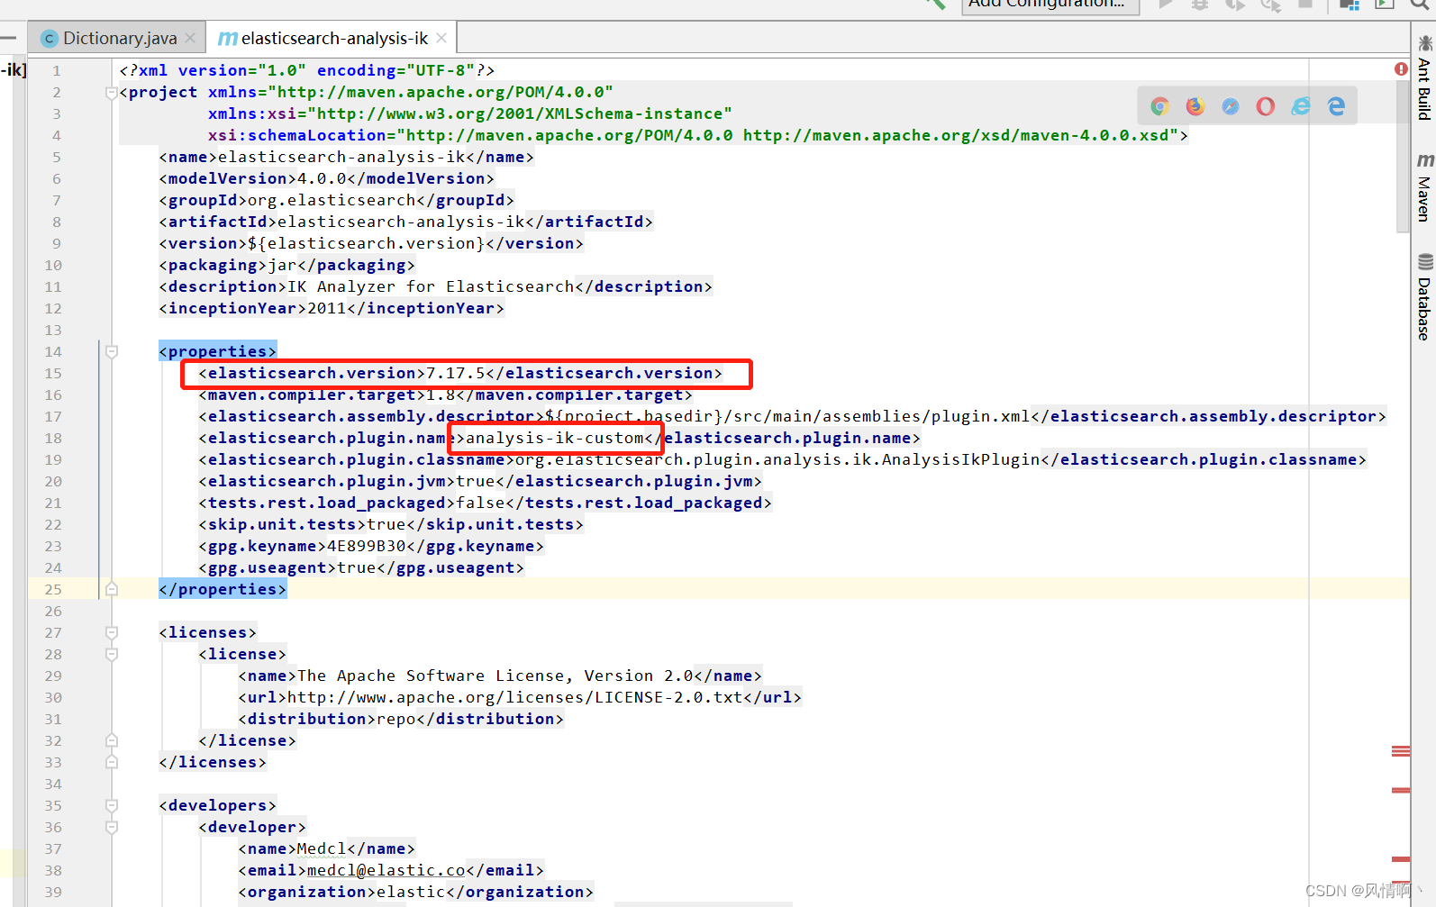Place cursor on analysis-ik-custom plugin name
Viewport: 1436px width, 907px height.
[554, 438]
